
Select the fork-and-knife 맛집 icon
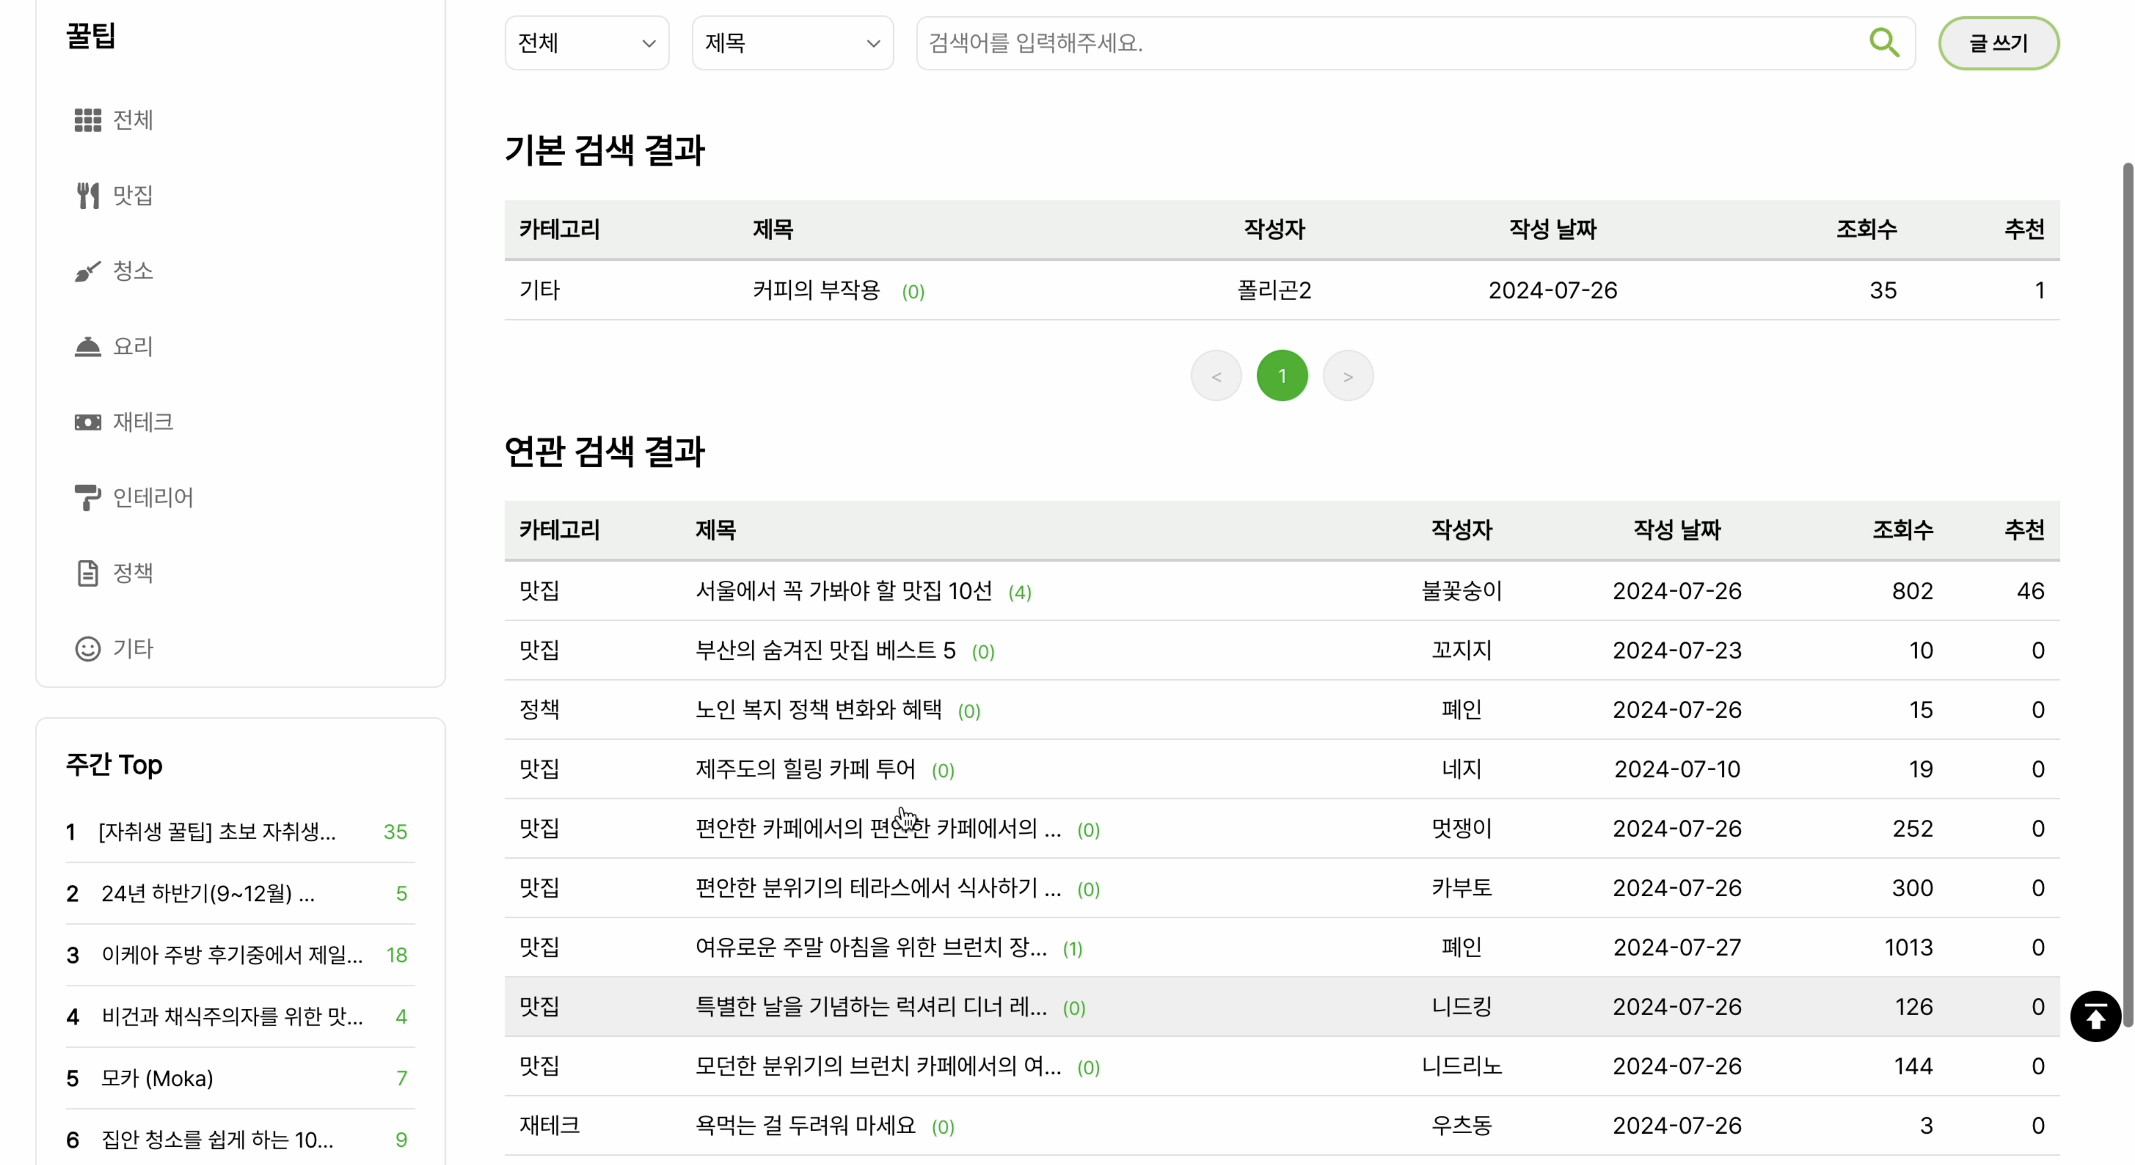pyautogui.click(x=87, y=195)
